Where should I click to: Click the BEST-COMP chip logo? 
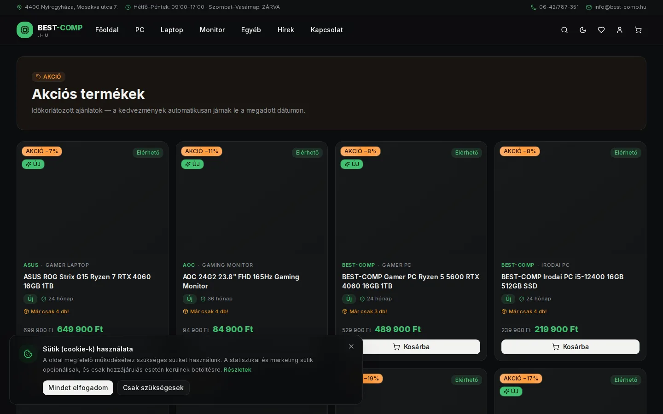pos(25,30)
